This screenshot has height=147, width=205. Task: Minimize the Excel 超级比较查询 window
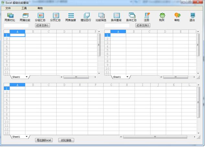pos(184,2)
